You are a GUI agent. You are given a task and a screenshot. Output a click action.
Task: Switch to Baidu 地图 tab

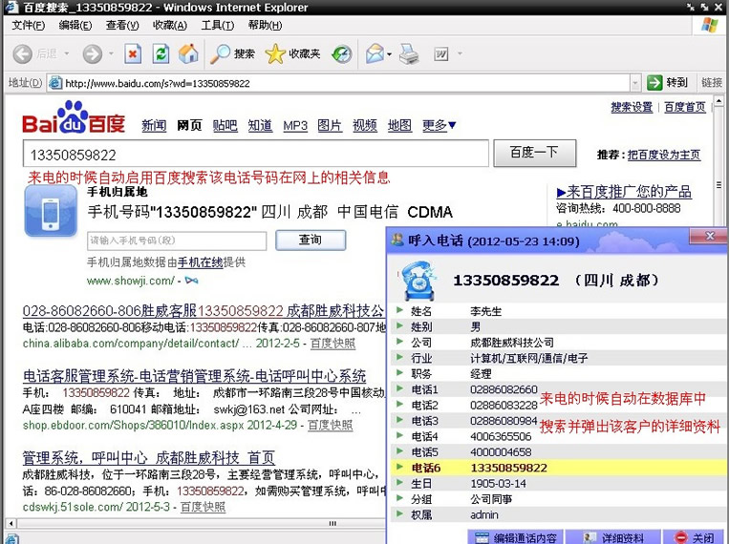pyautogui.click(x=399, y=125)
